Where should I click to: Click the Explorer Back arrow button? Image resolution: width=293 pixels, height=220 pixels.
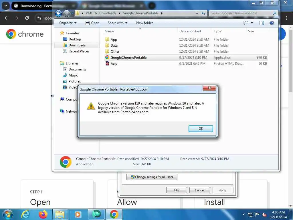click(x=58, y=13)
